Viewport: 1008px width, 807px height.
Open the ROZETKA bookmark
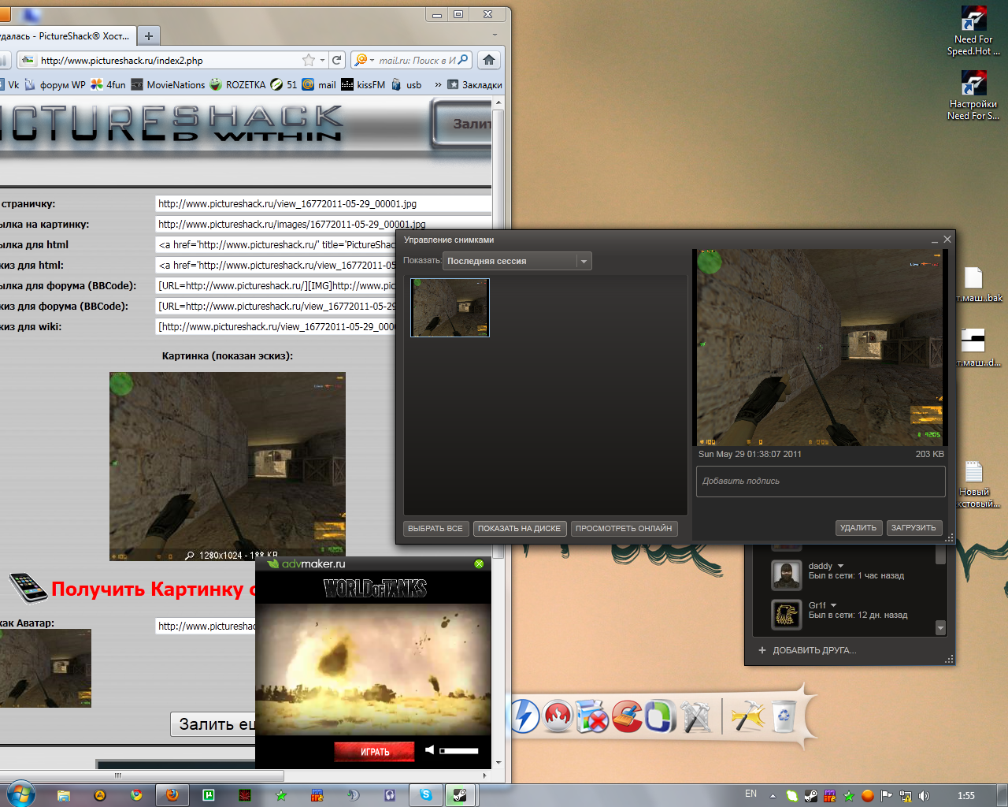pyautogui.click(x=237, y=84)
